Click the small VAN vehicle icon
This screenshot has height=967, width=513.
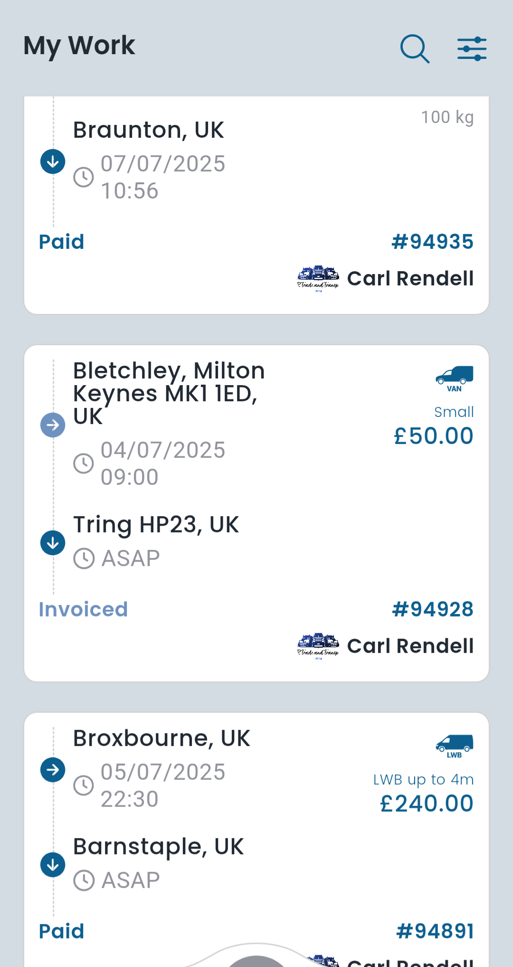454,378
